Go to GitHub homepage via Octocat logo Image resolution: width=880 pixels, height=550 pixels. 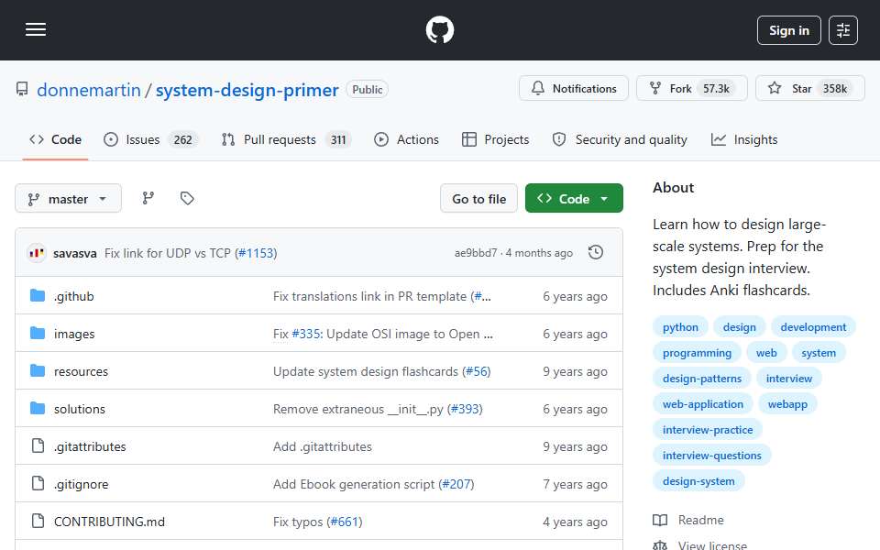[439, 29]
